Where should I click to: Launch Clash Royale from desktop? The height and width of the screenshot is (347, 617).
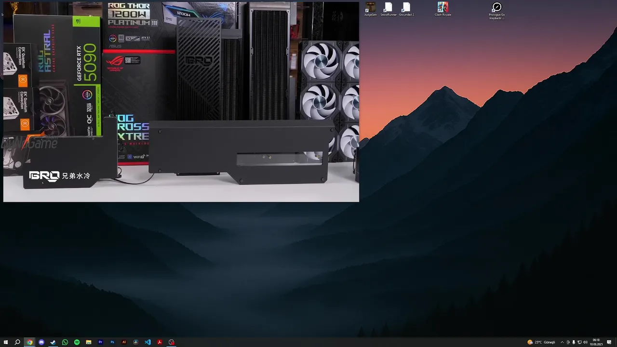443,9
